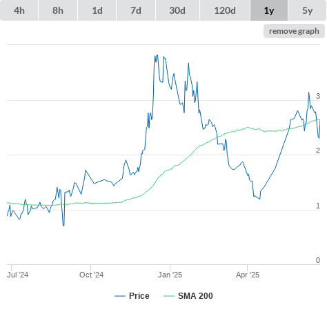
Task: Select the 4h time range tab
Action: click(x=19, y=10)
